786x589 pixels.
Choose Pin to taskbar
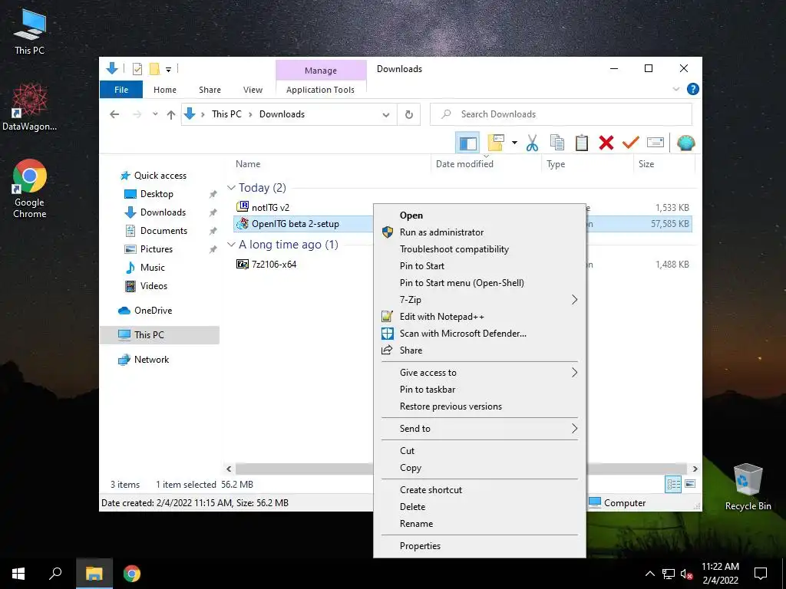(480, 389)
